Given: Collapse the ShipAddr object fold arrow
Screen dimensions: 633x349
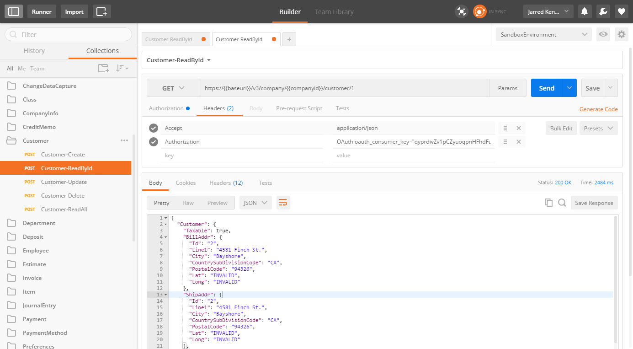Looking at the screenshot, I should (x=165, y=295).
